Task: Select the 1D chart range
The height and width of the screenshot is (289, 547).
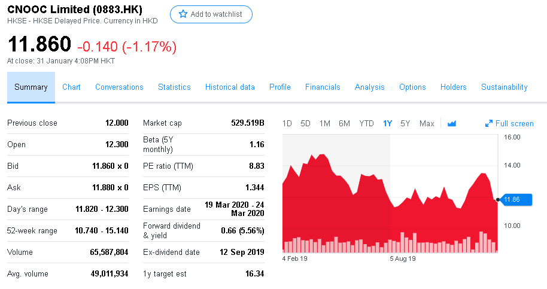Action: click(x=287, y=124)
